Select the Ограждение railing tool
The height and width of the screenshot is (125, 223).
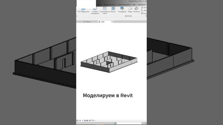pos(122,10)
